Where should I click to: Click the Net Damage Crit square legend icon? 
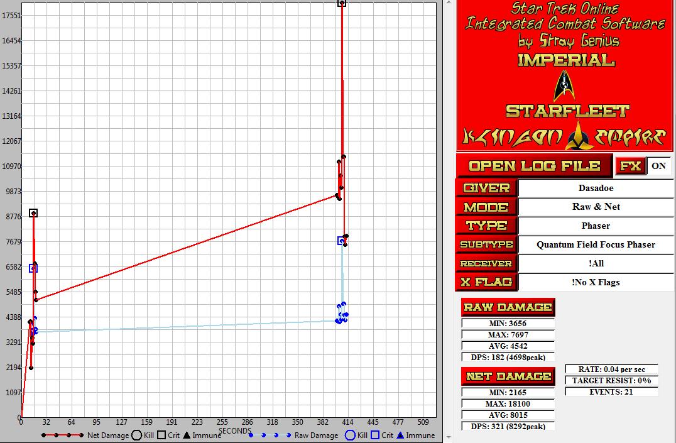[161, 435]
